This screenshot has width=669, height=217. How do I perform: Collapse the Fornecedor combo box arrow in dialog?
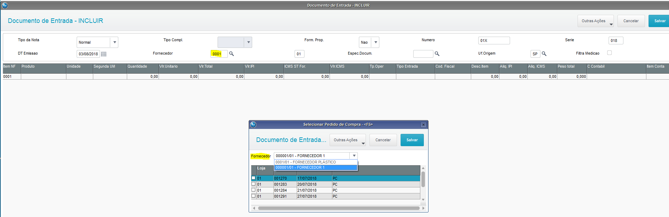(354, 156)
